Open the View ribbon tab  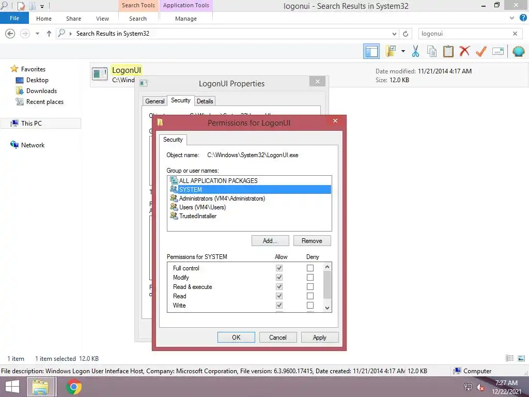point(102,19)
